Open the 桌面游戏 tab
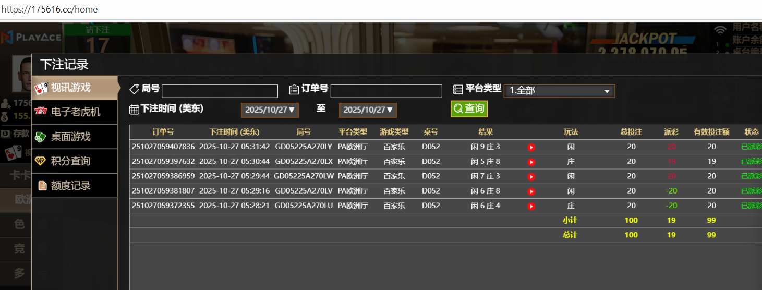Viewport: 762px width, 290px height. point(74,137)
